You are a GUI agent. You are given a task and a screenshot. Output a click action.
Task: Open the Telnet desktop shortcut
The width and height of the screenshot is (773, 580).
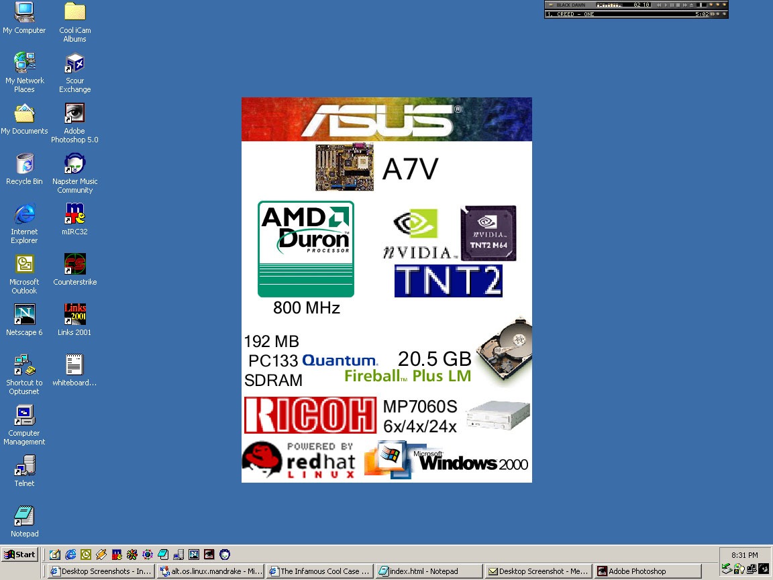click(x=24, y=466)
